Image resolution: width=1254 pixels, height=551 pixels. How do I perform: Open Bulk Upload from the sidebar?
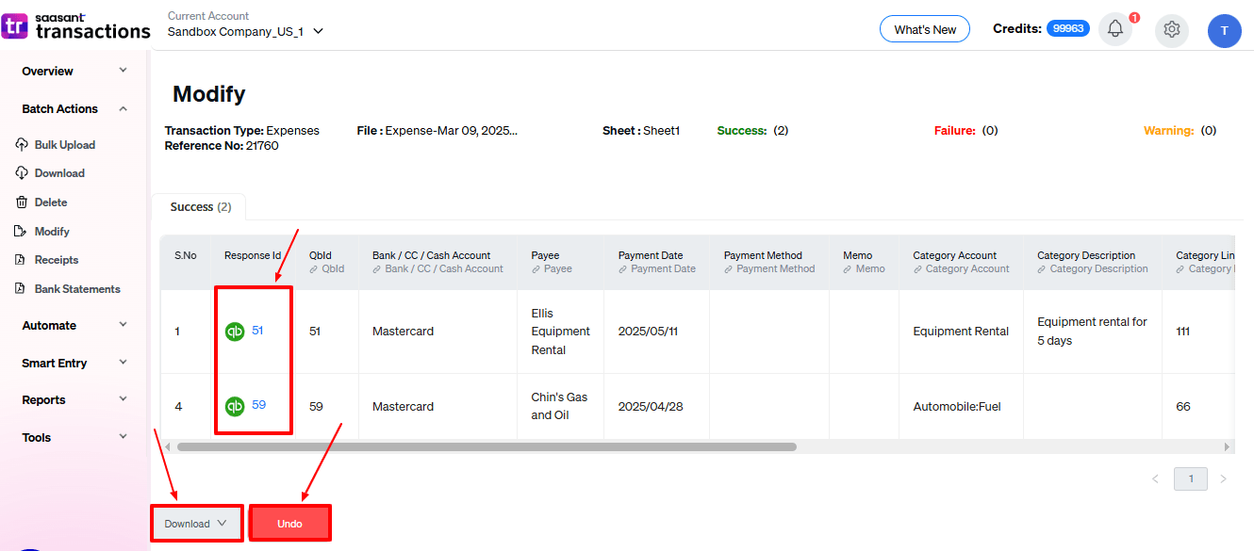coord(64,145)
